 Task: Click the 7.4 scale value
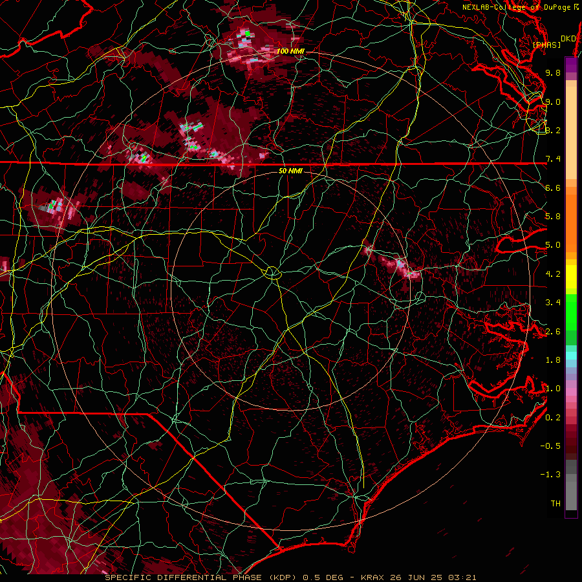[x=553, y=159]
